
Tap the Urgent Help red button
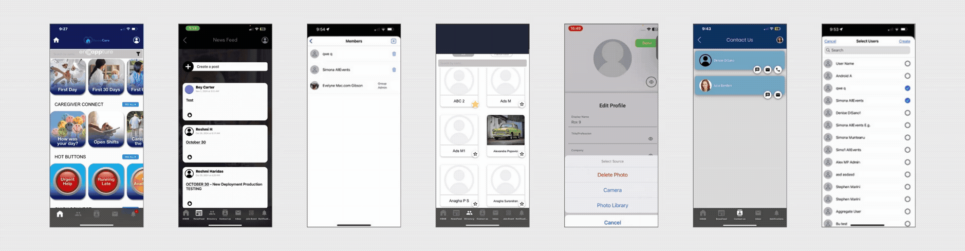coord(67,182)
